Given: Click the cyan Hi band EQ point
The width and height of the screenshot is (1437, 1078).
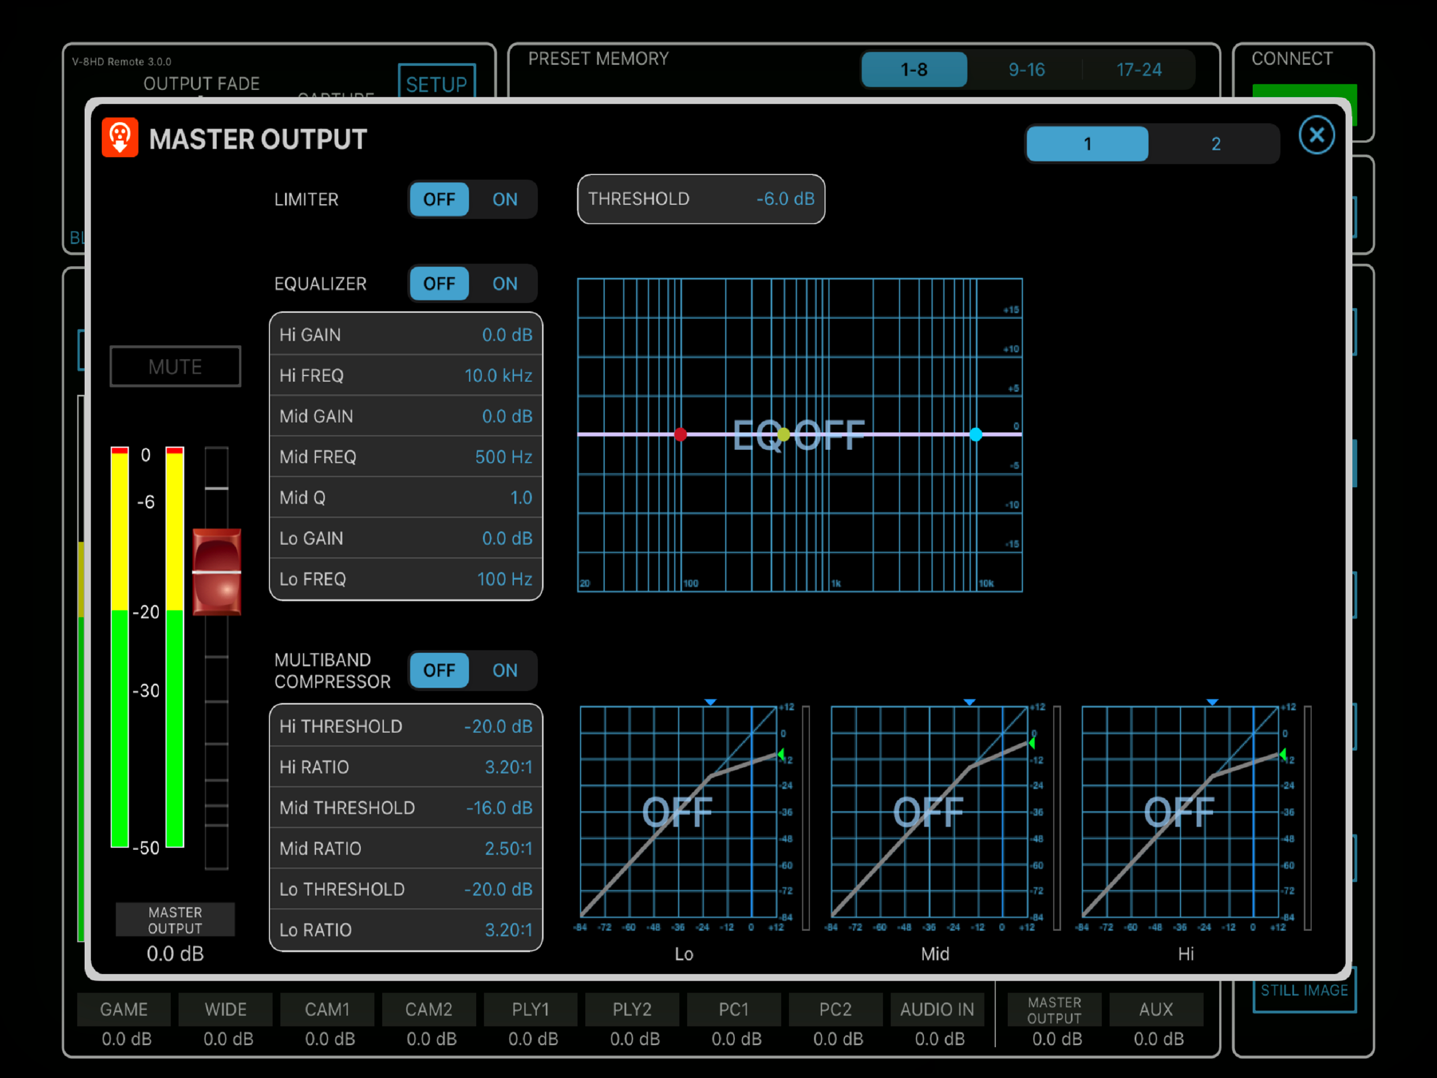Looking at the screenshot, I should pos(976,434).
